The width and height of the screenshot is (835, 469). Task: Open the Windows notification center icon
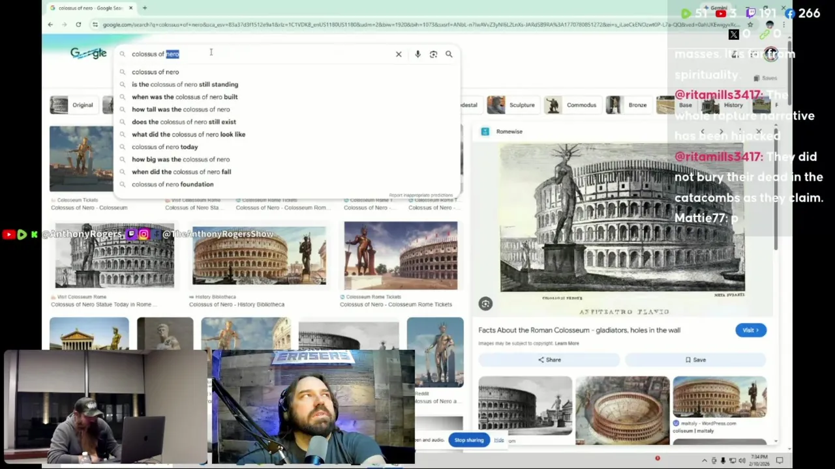click(779, 461)
